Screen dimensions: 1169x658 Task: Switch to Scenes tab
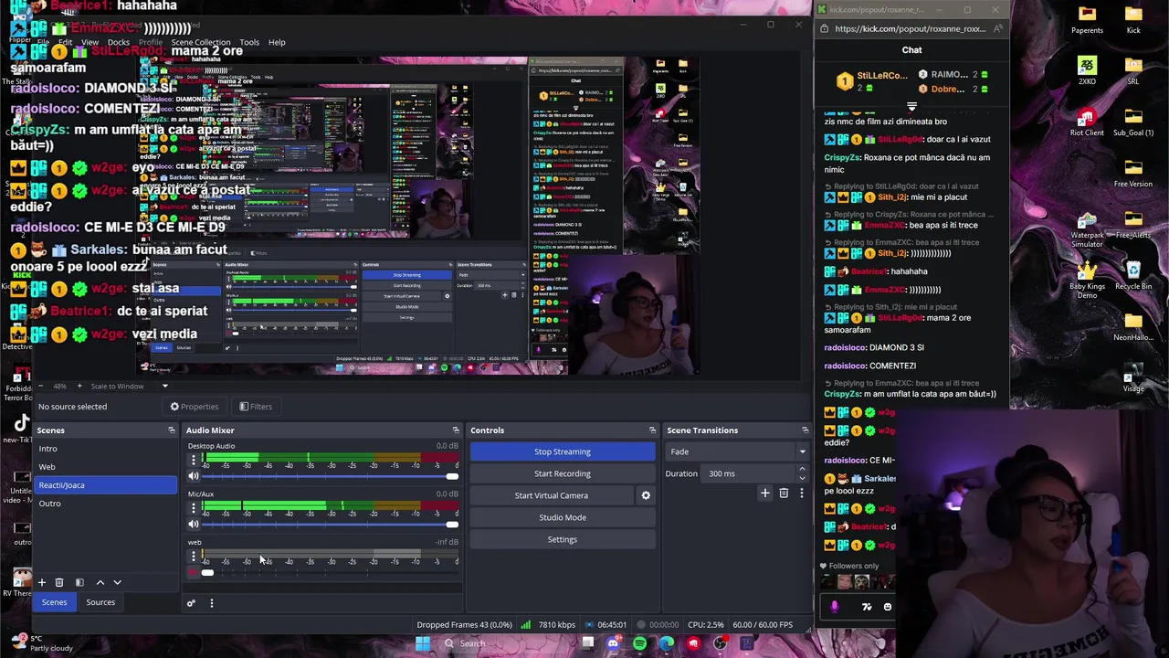(x=54, y=602)
